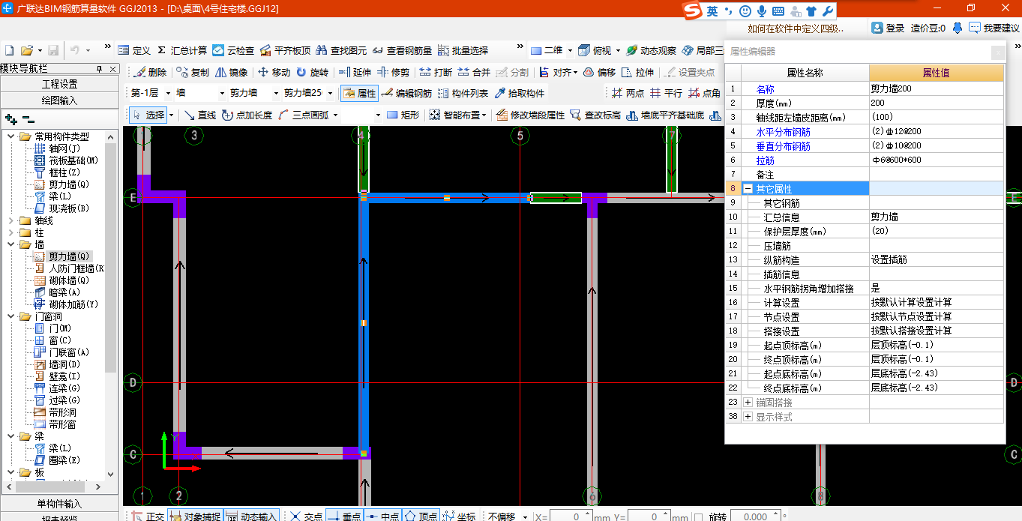Collapse 其它属性 group in properties
The image size is (1022, 521).
748,189
